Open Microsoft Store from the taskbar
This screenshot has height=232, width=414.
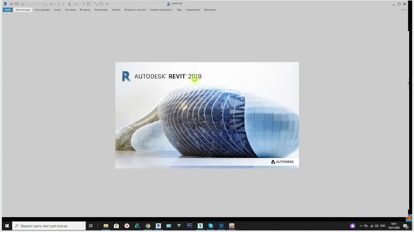pyautogui.click(x=116, y=226)
